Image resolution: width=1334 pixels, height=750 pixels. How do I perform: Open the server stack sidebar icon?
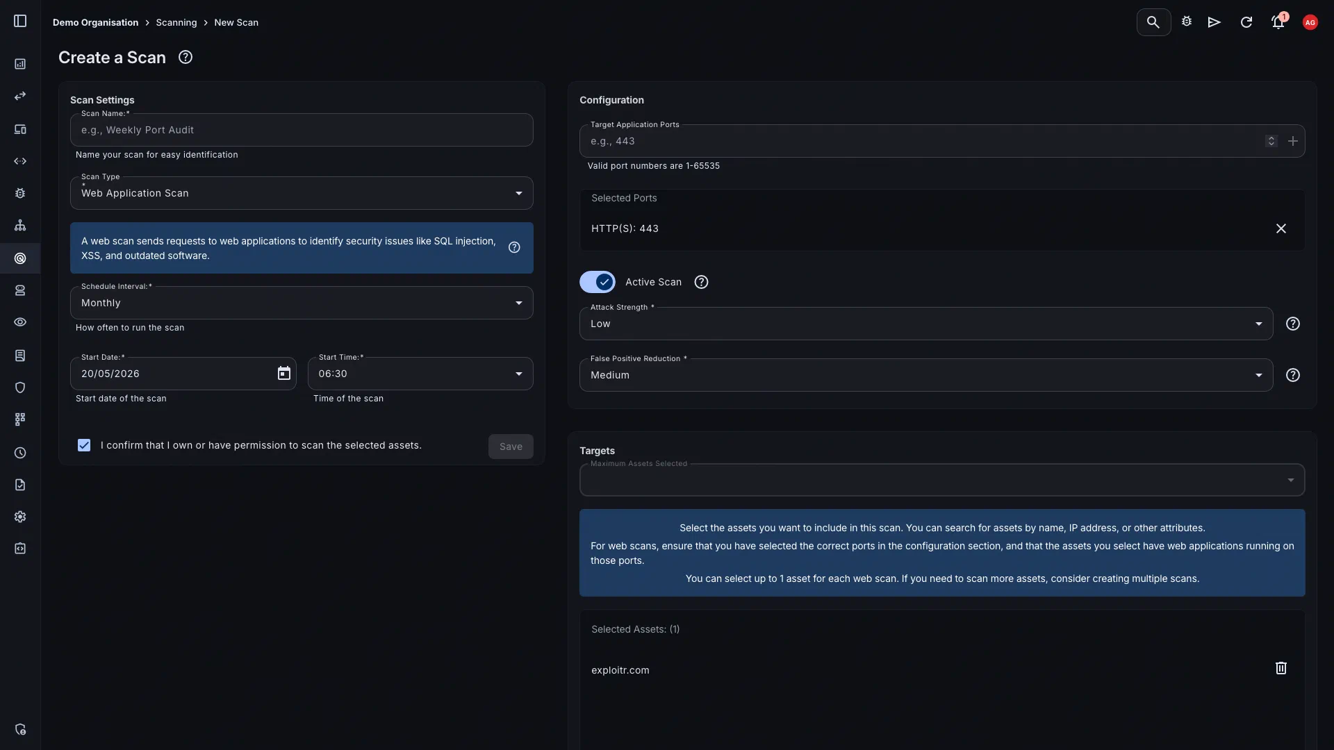coord(20,290)
